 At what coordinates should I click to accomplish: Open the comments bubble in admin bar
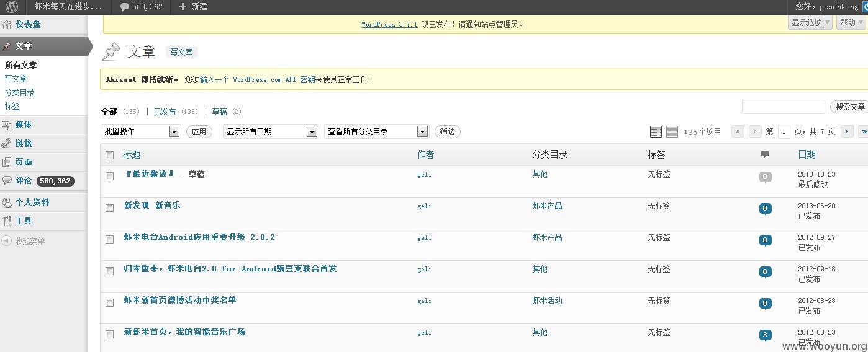[141, 7]
